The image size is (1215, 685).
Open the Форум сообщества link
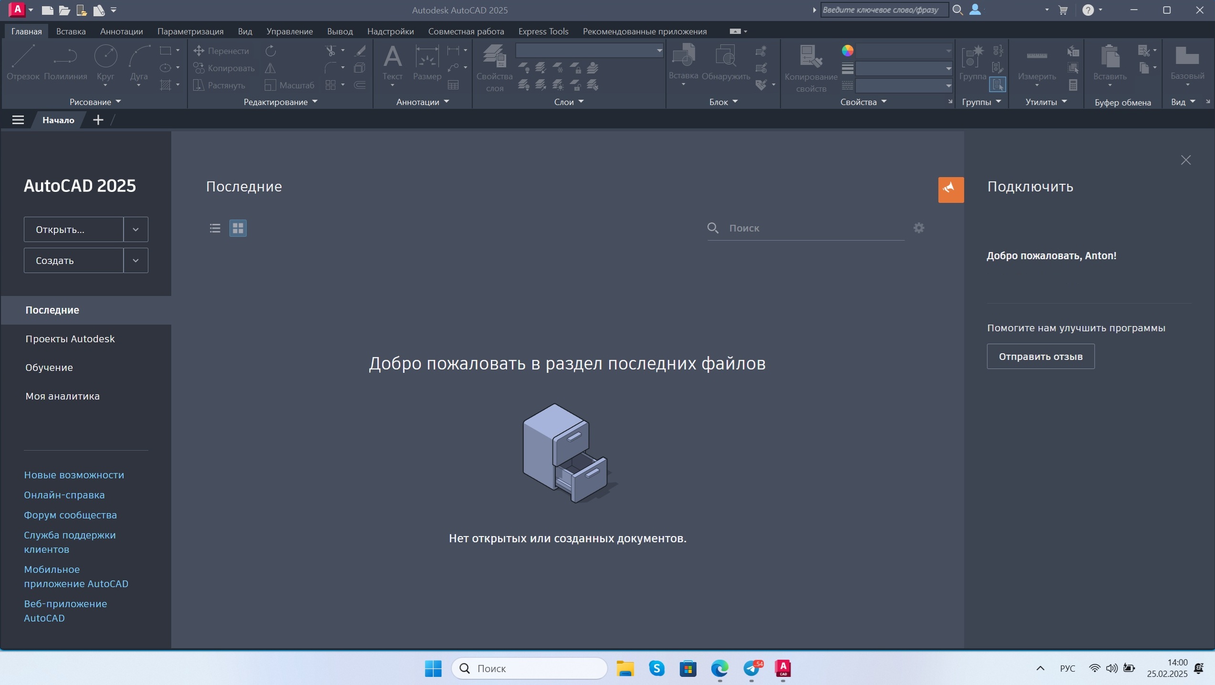(x=70, y=515)
